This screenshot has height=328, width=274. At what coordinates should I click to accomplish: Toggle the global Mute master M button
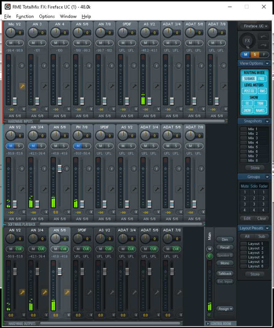(x=246, y=54)
